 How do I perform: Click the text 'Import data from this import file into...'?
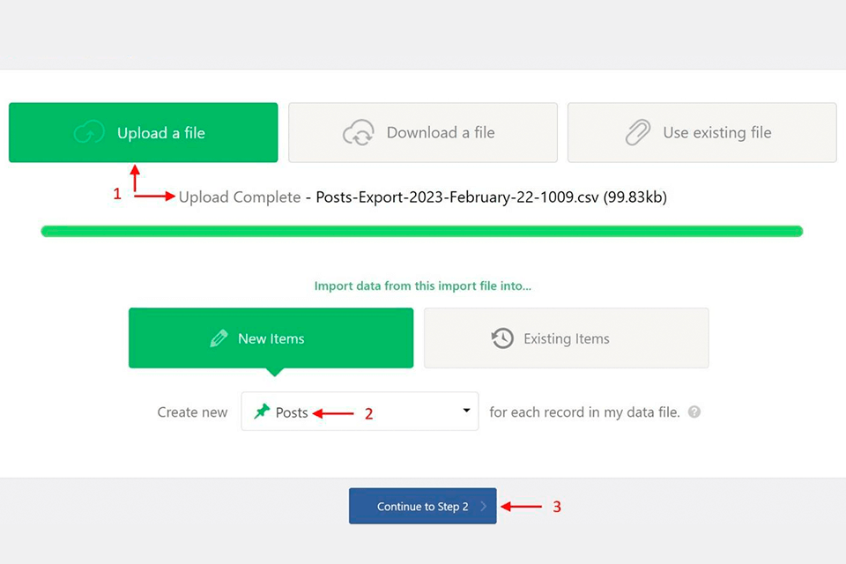click(x=422, y=286)
